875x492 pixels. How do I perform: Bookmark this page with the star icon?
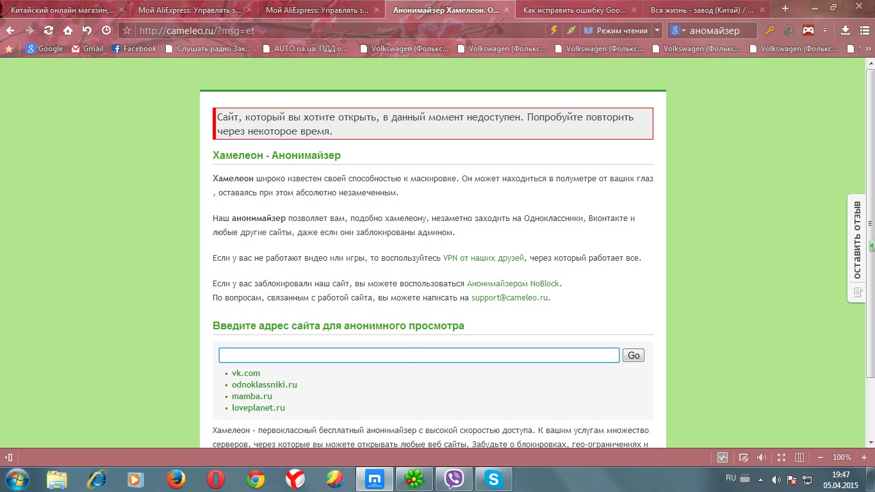click(127, 30)
